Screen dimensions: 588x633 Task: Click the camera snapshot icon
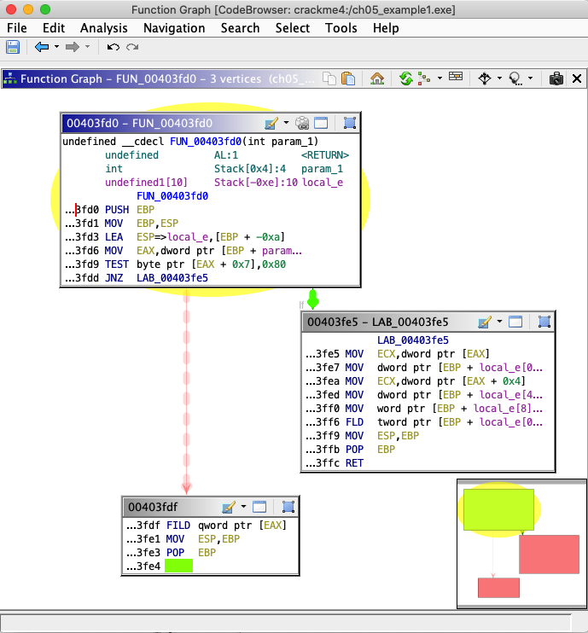(x=556, y=78)
